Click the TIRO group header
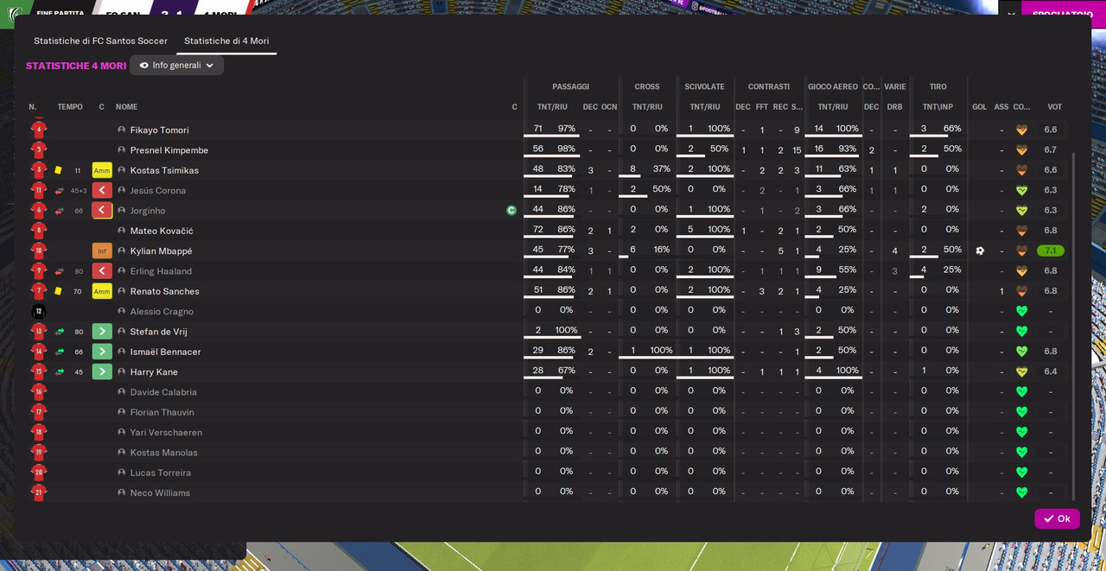Viewport: 1106px width, 571px height. point(938,86)
